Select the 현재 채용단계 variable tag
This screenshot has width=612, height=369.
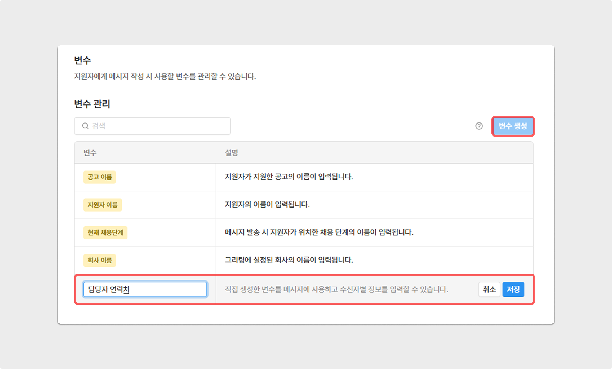click(105, 233)
